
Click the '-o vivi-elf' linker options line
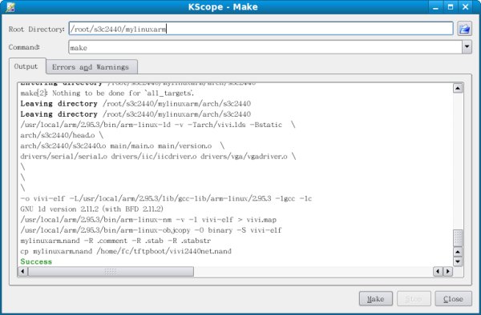[166, 198]
